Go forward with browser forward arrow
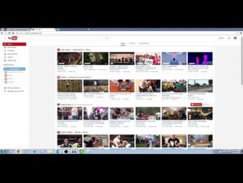The image size is (243, 183). pyautogui.click(x=6, y=33)
